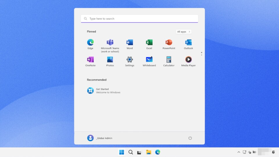
Task: Open the Calculator app
Action: pos(169,61)
